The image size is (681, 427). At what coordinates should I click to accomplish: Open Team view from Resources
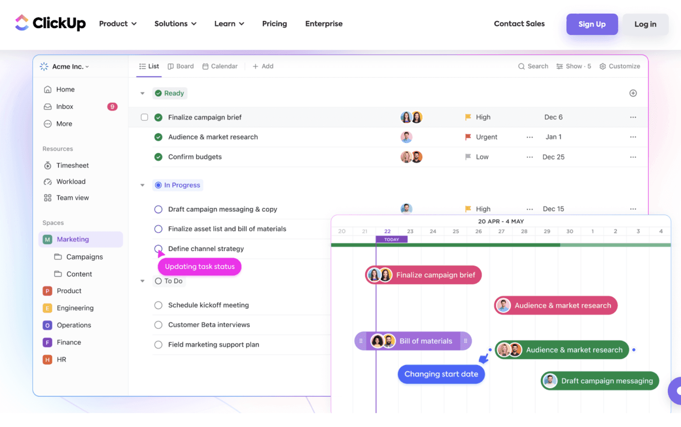pos(66,198)
